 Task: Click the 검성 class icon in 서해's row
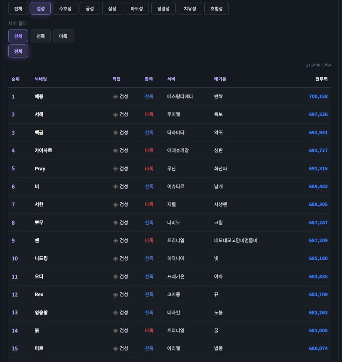coord(115,115)
